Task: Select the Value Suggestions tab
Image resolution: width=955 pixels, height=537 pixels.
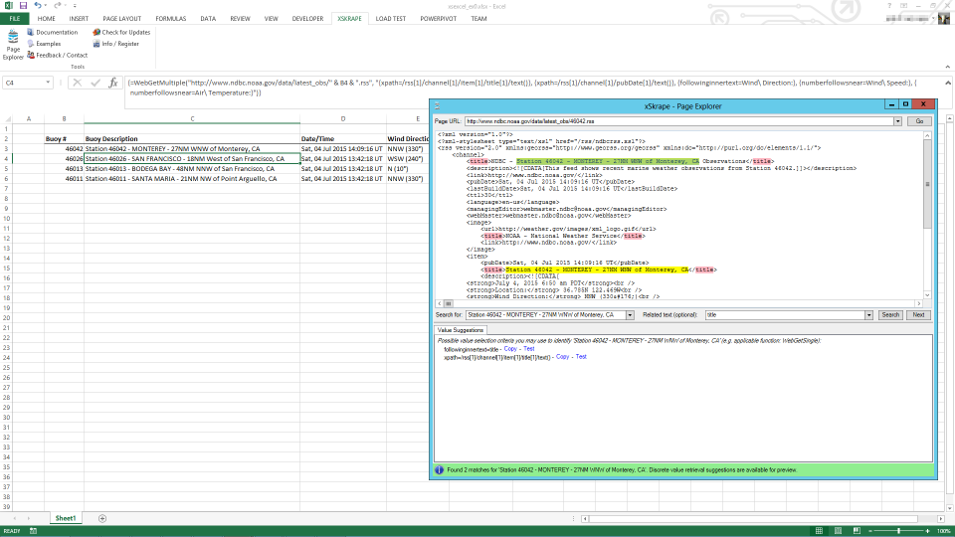Action: click(x=460, y=330)
